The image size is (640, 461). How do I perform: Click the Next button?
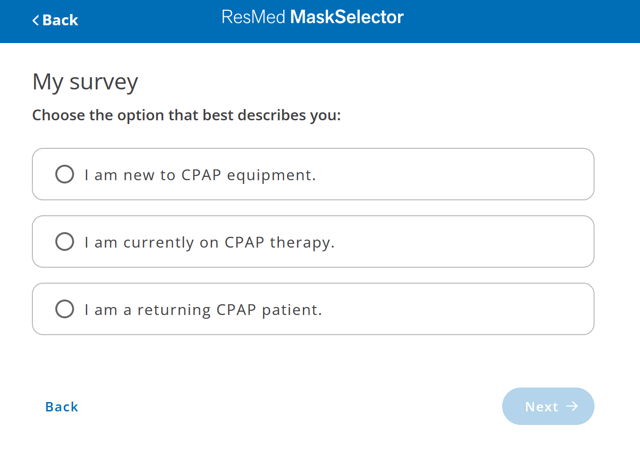pos(548,406)
